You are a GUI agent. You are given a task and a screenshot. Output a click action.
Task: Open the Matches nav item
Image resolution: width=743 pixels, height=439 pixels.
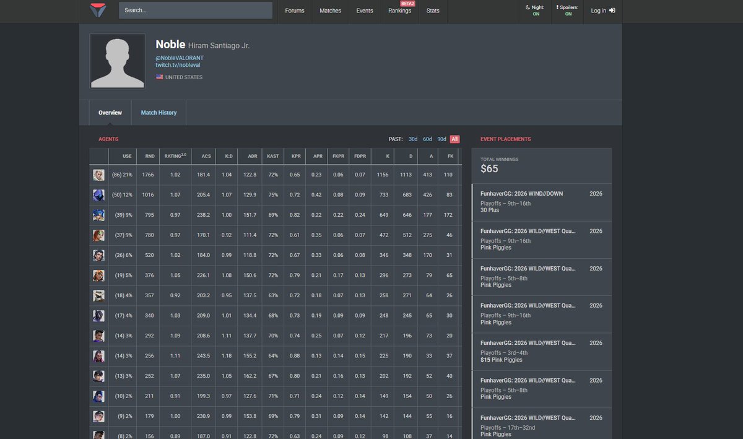pyautogui.click(x=330, y=11)
